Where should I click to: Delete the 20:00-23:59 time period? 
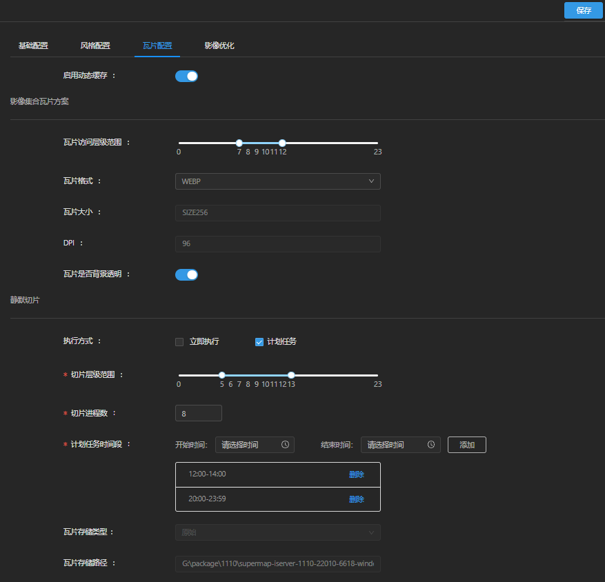click(356, 499)
